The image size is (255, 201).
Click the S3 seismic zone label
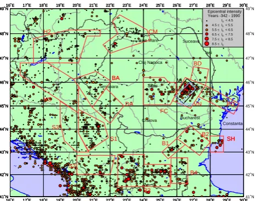(x=56, y=127)
